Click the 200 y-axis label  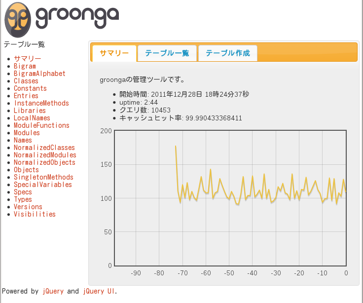106,131
